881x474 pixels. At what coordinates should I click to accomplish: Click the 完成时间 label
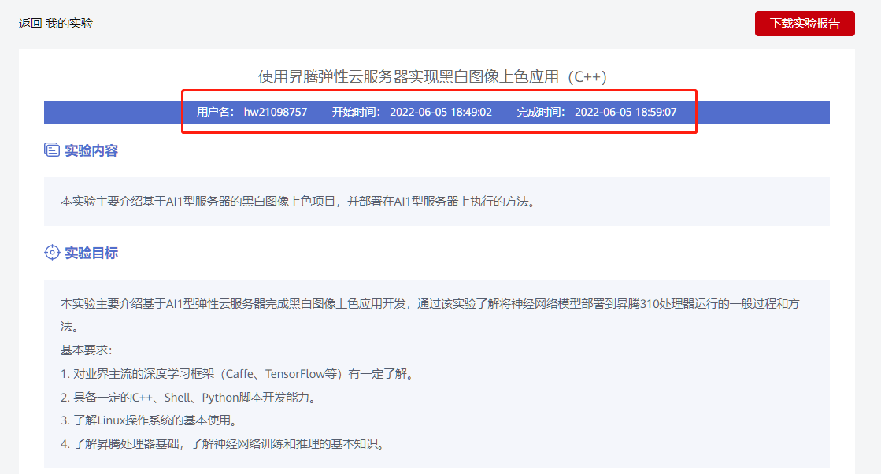coord(541,112)
